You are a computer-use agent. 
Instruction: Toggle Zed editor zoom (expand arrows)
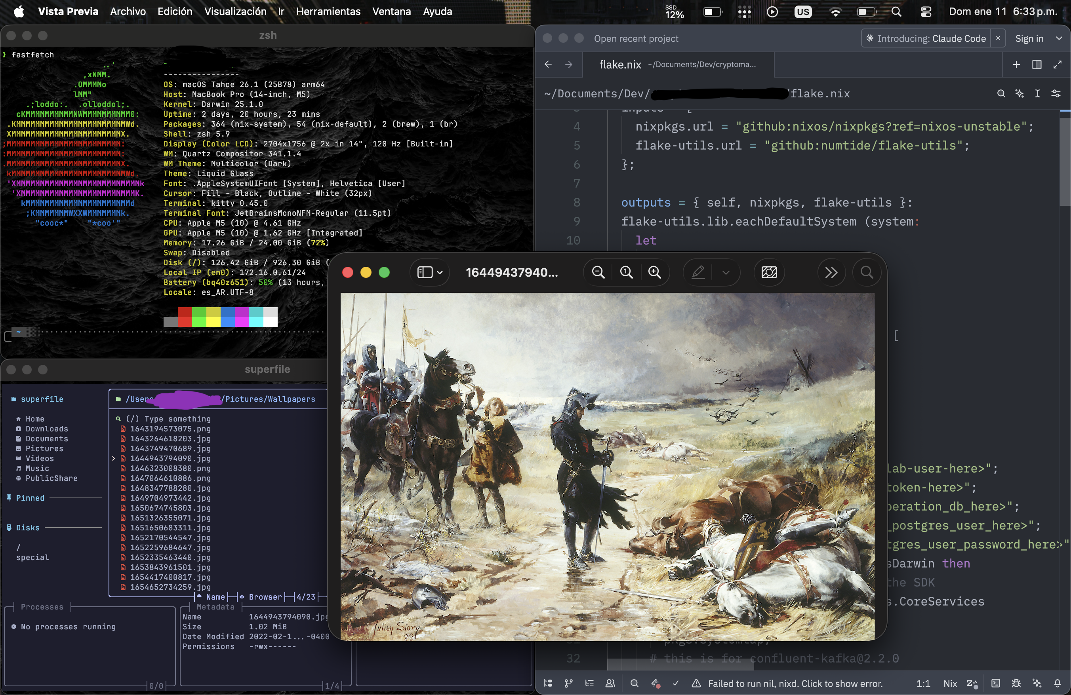coord(1058,65)
